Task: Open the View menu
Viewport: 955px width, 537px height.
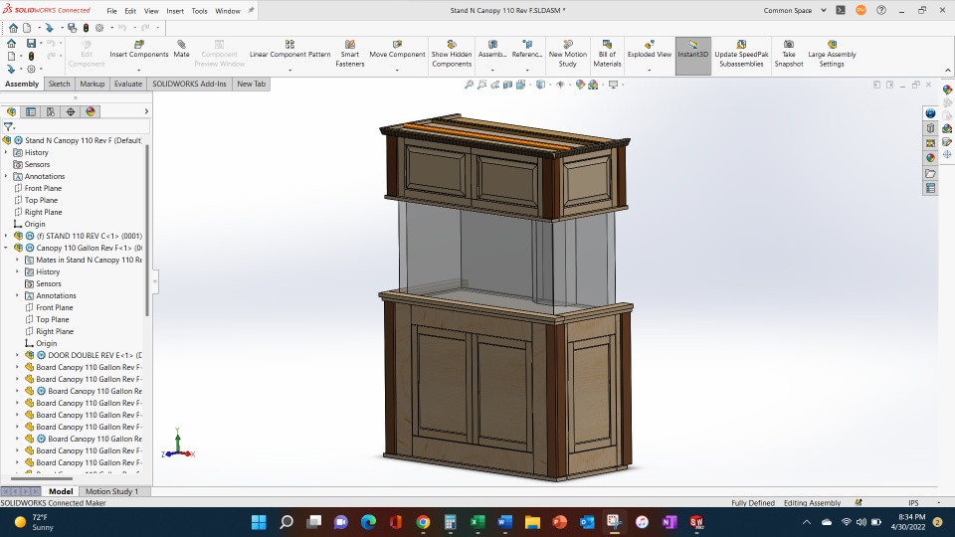Action: pyautogui.click(x=151, y=11)
